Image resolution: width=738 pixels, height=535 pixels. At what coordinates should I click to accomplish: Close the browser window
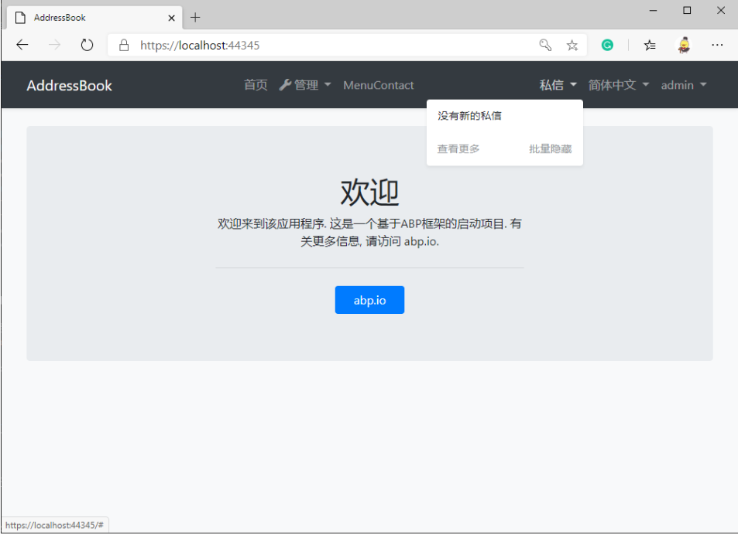721,10
